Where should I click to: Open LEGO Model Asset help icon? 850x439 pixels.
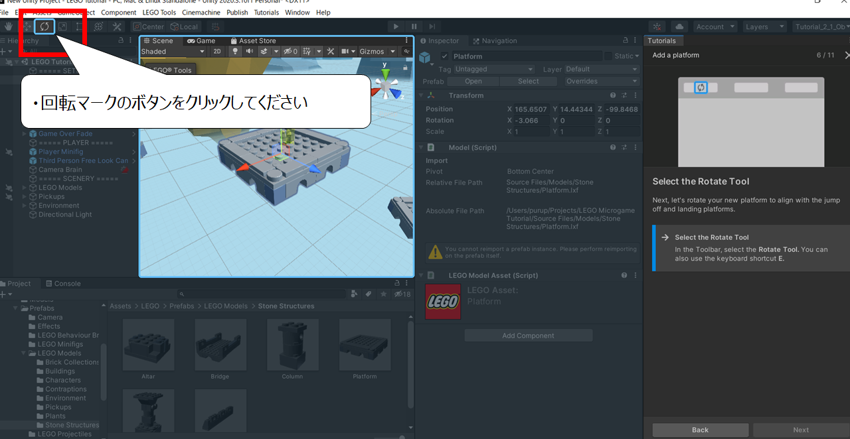coord(624,275)
